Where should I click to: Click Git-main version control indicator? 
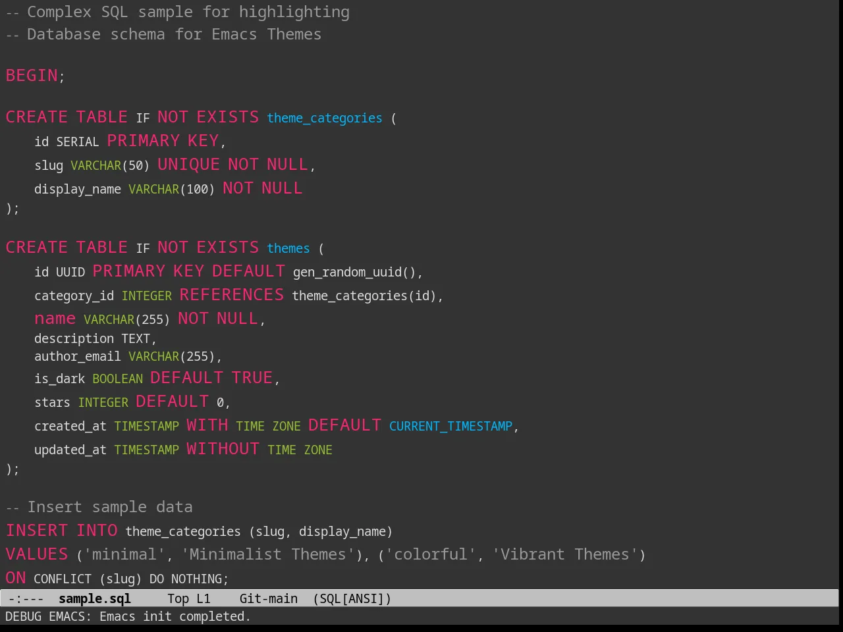tap(269, 598)
